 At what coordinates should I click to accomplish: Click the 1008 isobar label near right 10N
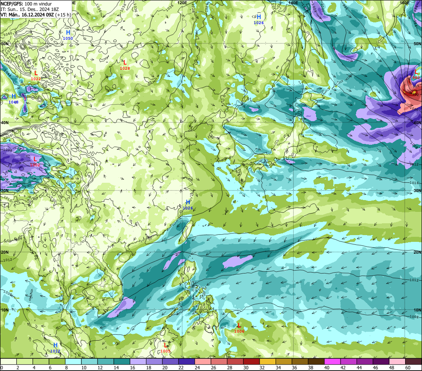tap(414, 317)
